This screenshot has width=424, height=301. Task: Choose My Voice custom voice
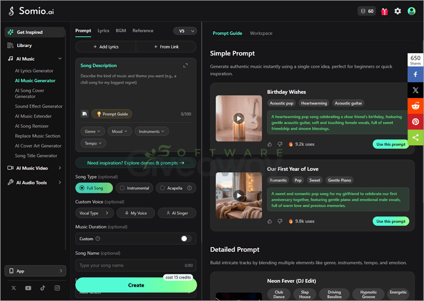136,213
